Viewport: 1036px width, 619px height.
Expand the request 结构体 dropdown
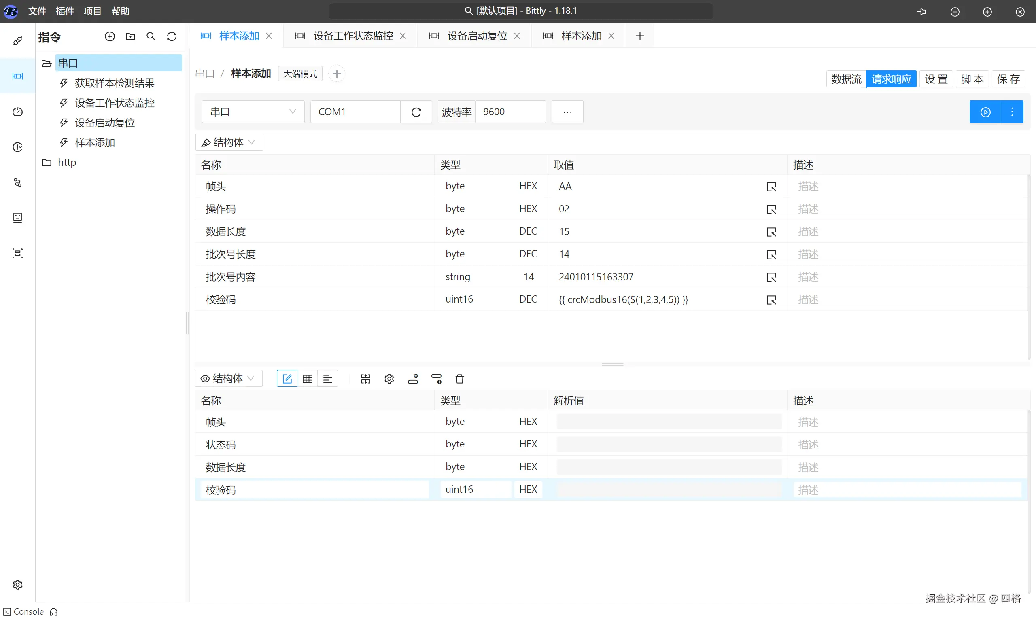click(x=229, y=142)
